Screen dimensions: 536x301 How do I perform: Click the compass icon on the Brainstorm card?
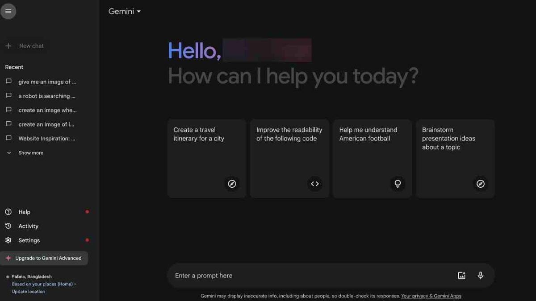click(x=480, y=184)
